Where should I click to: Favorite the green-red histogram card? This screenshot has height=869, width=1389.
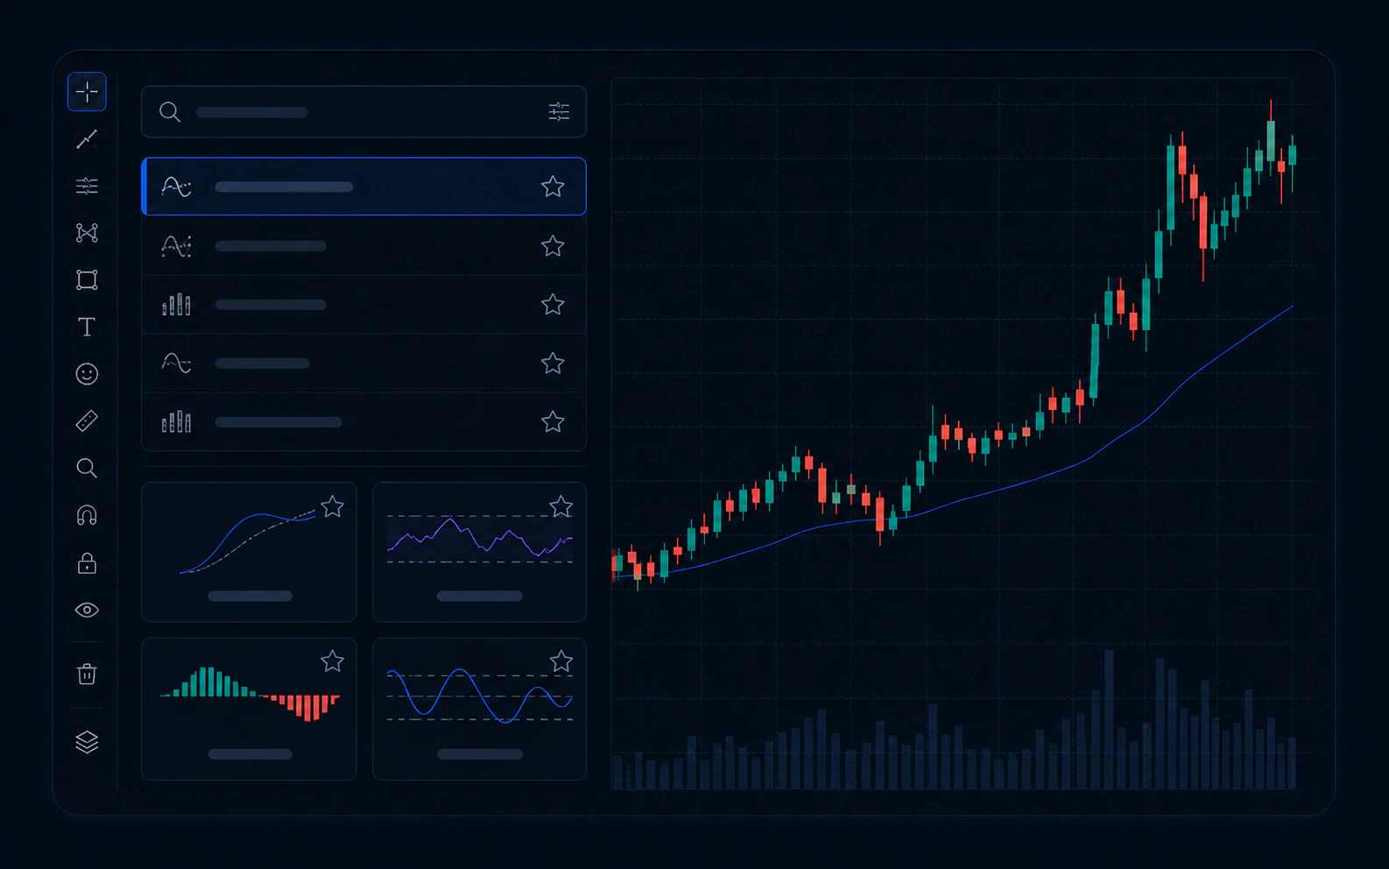coord(332,661)
